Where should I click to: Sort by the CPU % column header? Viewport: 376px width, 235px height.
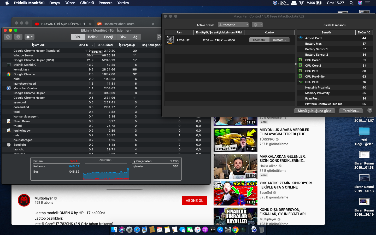(x=84, y=45)
